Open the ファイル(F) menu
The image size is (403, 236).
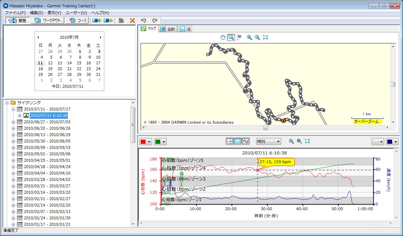coord(15,13)
